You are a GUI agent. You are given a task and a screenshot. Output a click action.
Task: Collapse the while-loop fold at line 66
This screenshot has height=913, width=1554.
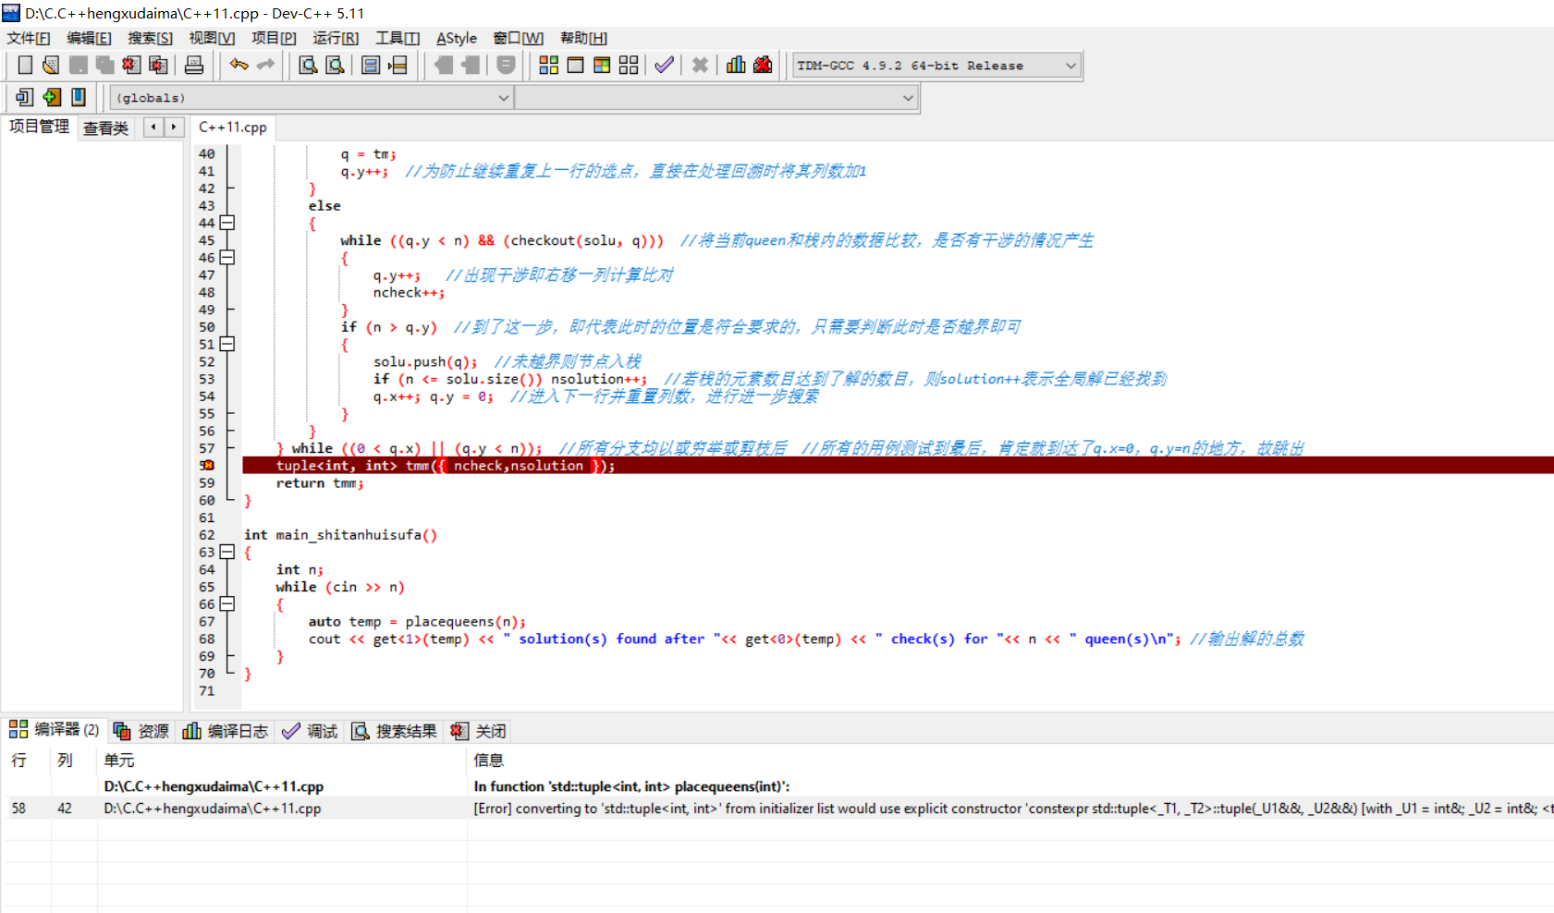coord(227,604)
